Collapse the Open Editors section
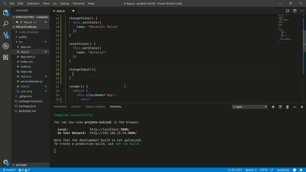This screenshot has width=306, height=172. coord(30,17)
